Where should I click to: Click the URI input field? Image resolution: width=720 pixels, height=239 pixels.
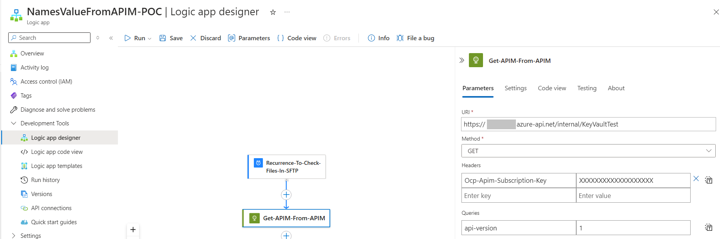tap(588, 124)
